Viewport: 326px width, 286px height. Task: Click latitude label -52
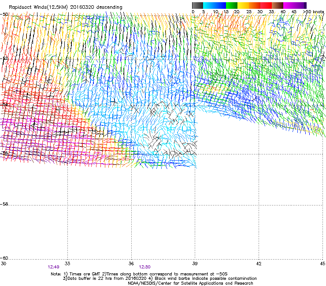click(x=4, y=59)
